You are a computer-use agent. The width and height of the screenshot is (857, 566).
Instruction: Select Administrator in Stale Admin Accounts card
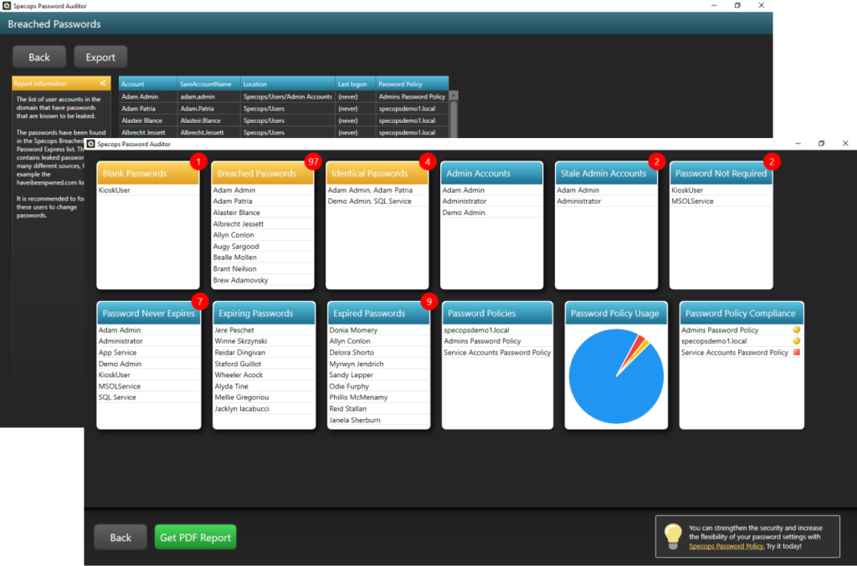pyautogui.click(x=606, y=201)
